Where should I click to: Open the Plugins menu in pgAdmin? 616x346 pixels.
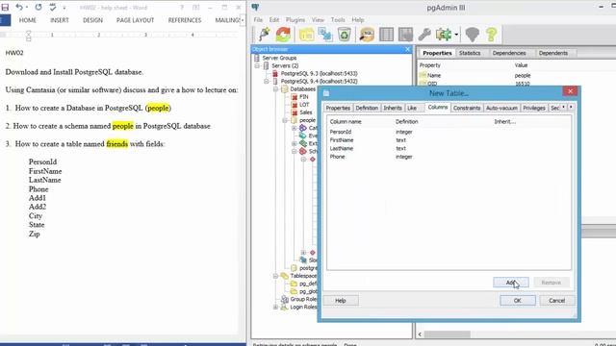[x=295, y=19]
